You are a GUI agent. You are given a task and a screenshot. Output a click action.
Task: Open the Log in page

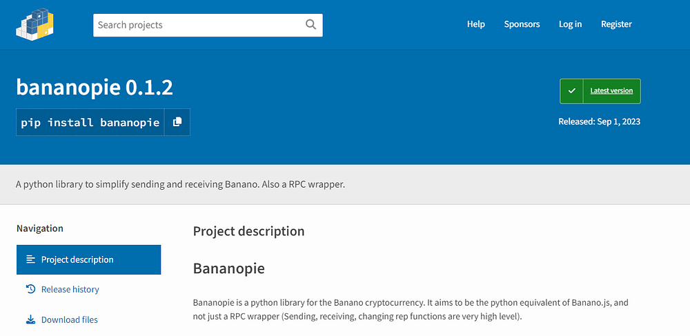click(571, 24)
